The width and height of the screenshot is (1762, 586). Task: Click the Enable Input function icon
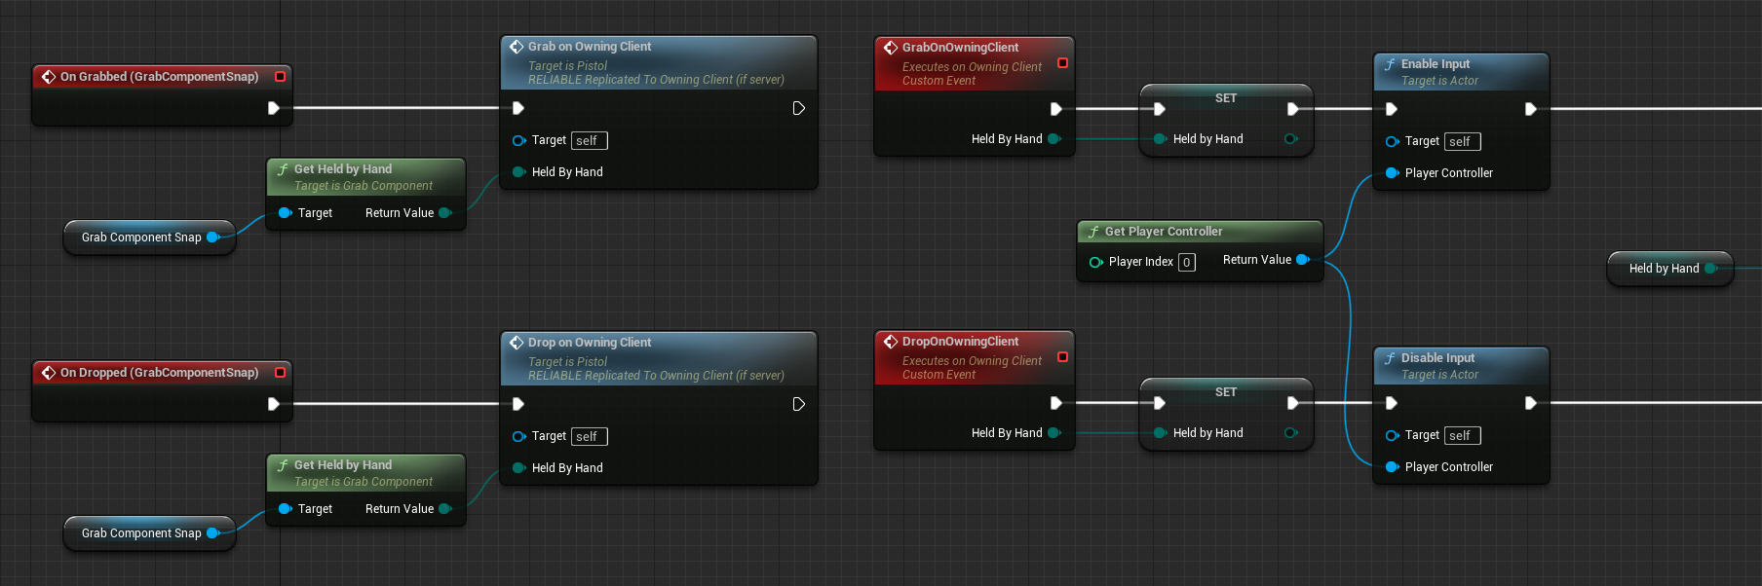(x=1390, y=63)
